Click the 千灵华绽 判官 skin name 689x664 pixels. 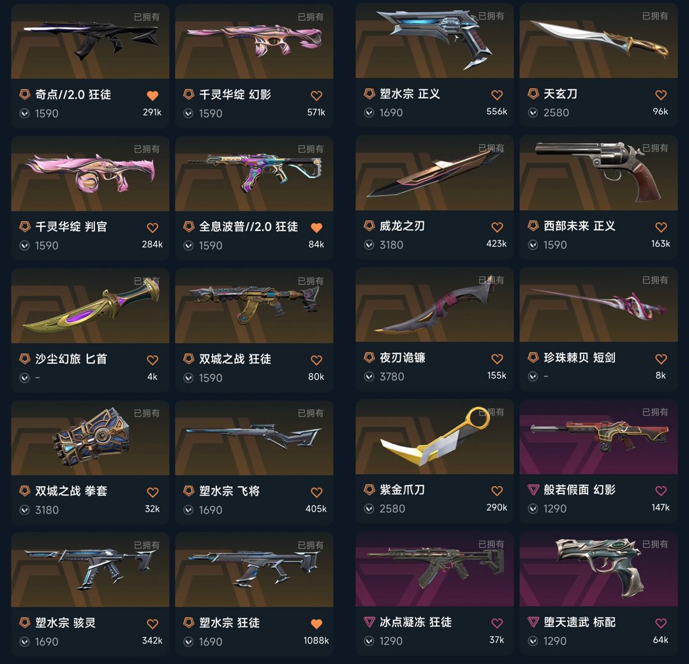(x=71, y=226)
